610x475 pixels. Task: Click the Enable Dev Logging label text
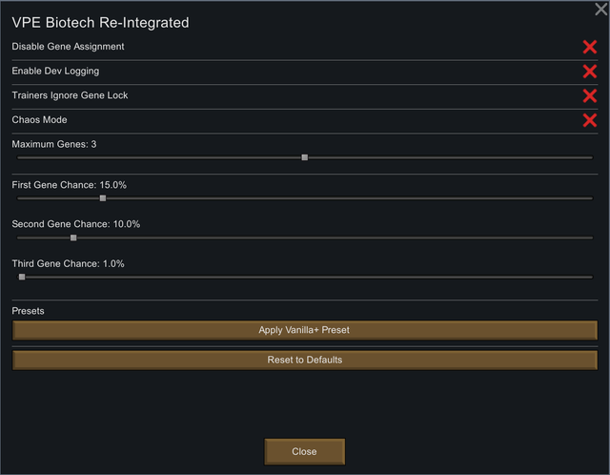(x=55, y=71)
